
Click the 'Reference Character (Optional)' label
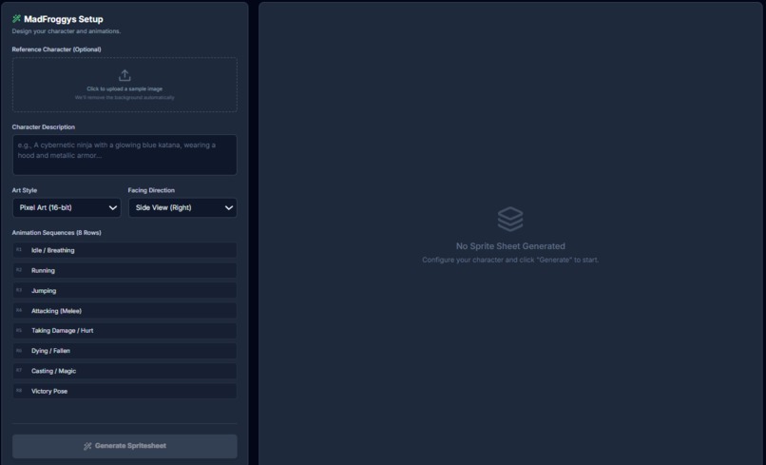57,49
